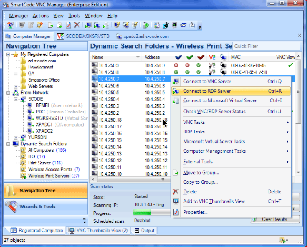The image size is (307, 247).
Task: Click red checkmark column header icon
Action: 201,57
